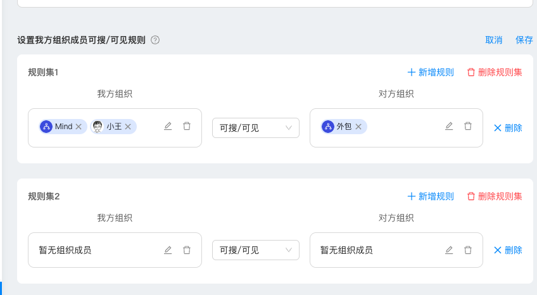Remove the Mind tag
The image size is (537, 295).
79,127
